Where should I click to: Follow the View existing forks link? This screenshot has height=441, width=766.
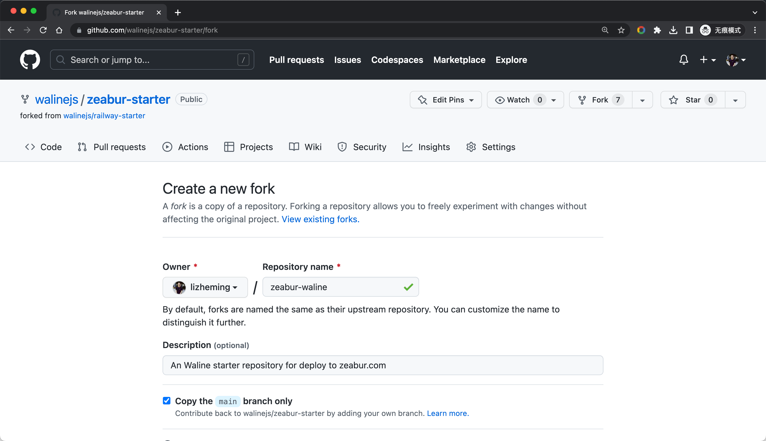tap(320, 219)
